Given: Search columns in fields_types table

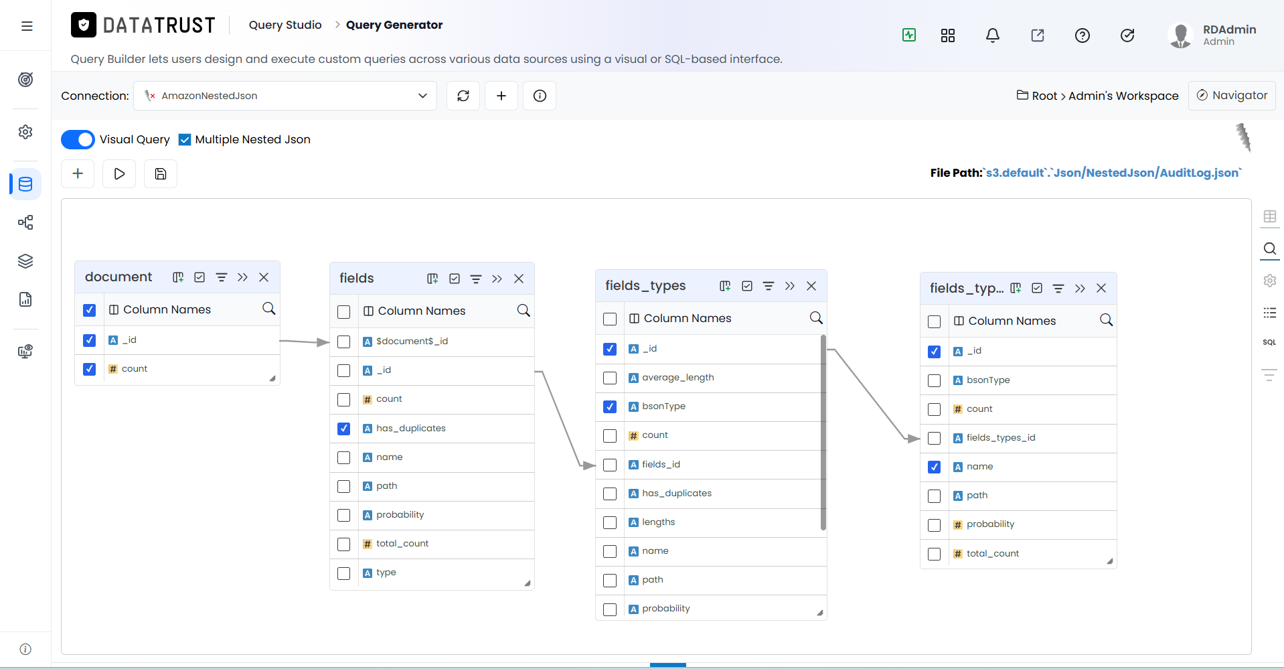Looking at the screenshot, I should click(815, 318).
